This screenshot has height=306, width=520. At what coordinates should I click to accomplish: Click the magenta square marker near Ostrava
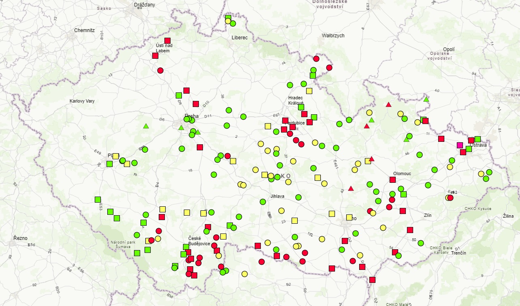coord(460,145)
